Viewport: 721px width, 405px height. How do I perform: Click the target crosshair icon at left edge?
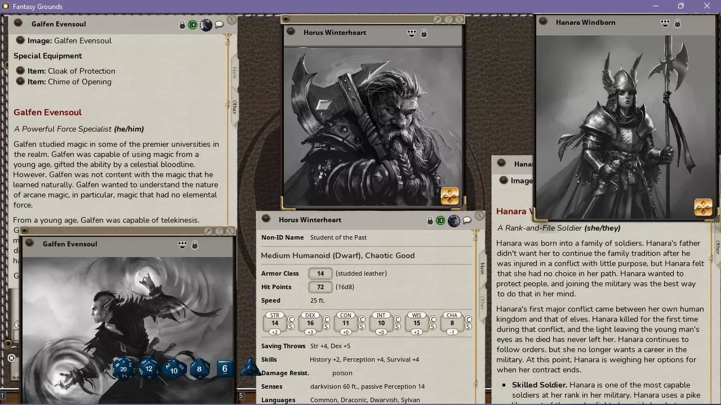[11, 358]
